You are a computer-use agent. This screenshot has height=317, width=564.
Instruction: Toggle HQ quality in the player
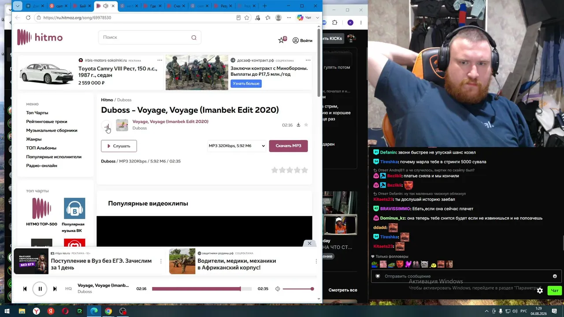point(68,289)
